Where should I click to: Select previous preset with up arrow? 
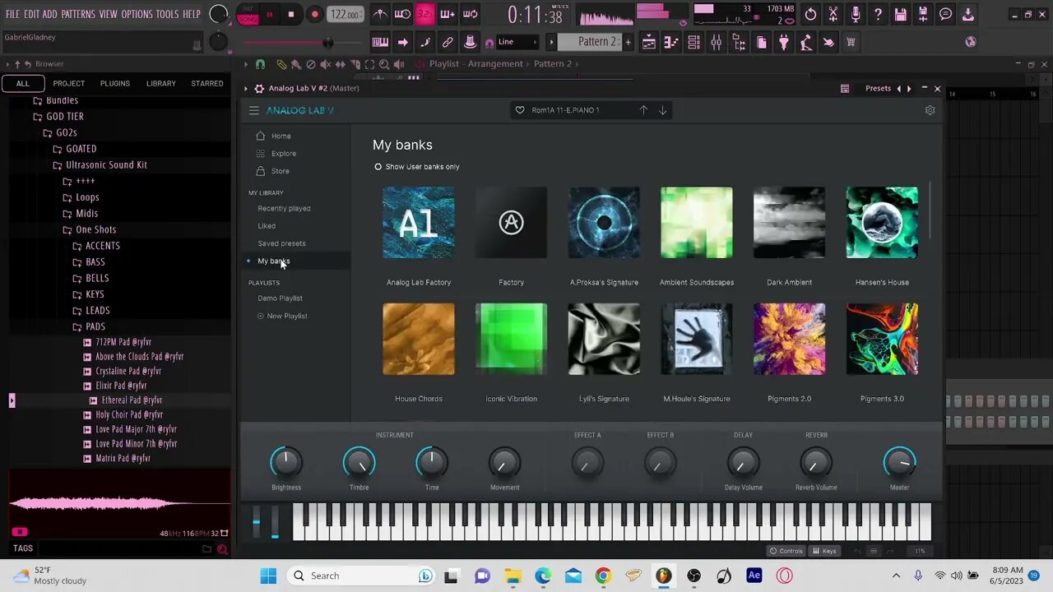point(643,110)
